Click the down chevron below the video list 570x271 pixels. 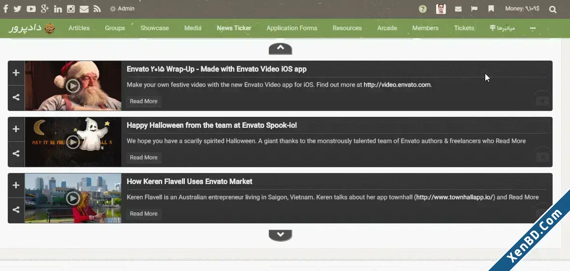(280, 235)
